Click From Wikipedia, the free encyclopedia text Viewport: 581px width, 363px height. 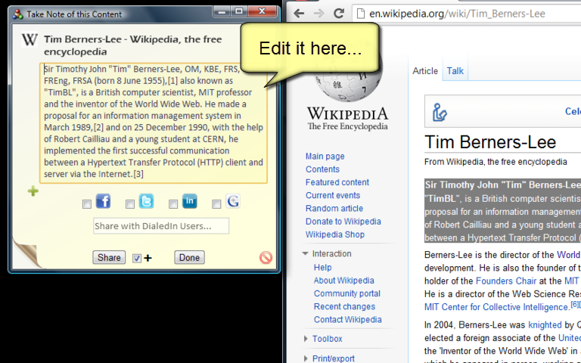click(x=496, y=162)
